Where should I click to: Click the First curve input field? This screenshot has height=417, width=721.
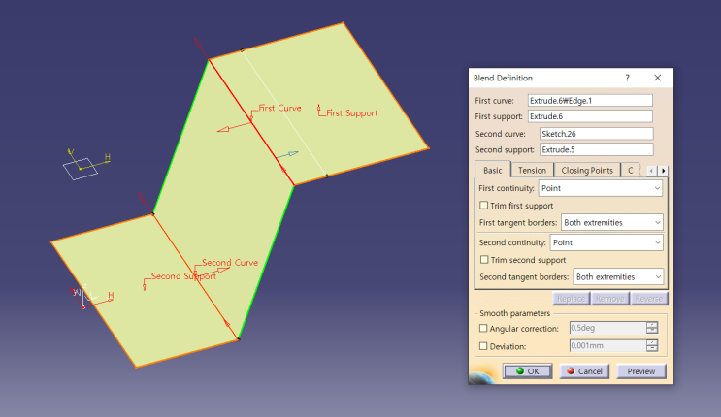click(x=590, y=100)
